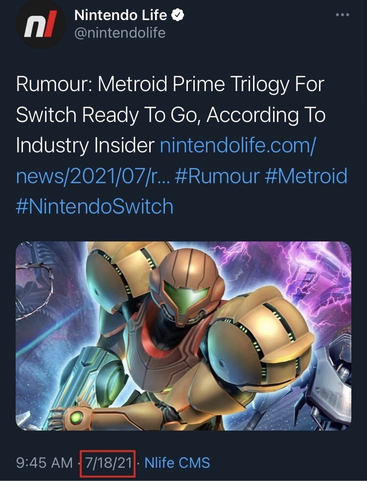This screenshot has height=481, width=367.
Task: Click Samus's green visor in the image
Action: coord(186,296)
